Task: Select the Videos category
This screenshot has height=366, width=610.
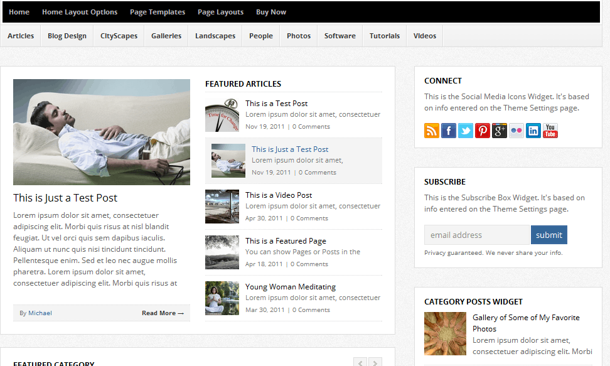Action: click(425, 36)
